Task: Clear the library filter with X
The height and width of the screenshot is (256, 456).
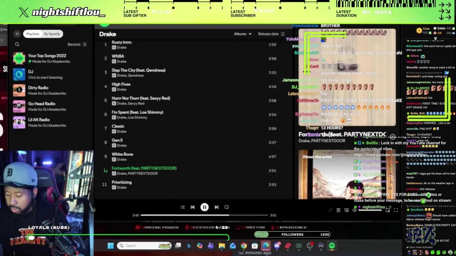Action: coord(17,34)
